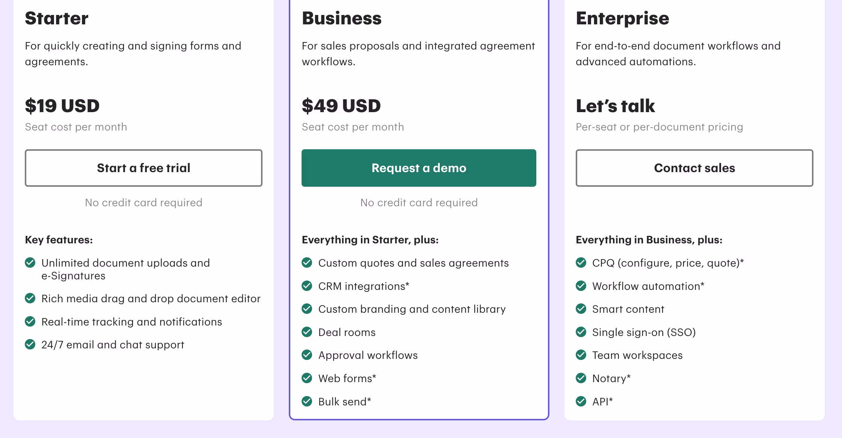Click the Start a free trial button

[143, 168]
